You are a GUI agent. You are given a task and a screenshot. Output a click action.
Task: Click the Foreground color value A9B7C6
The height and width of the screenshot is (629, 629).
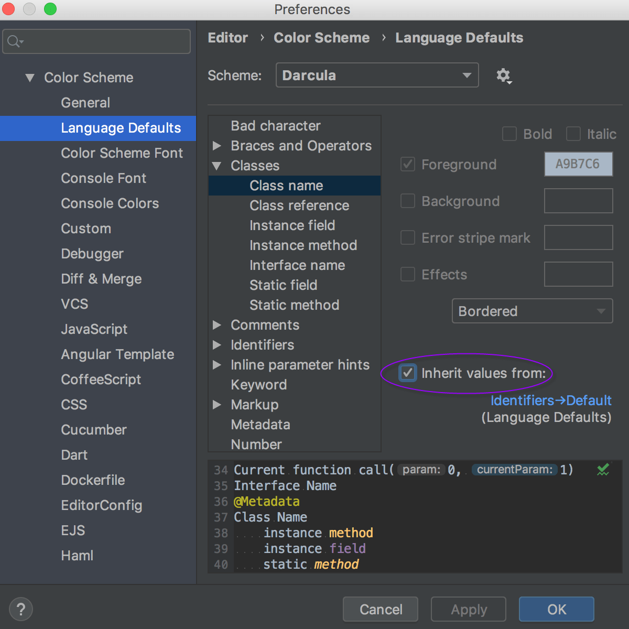[x=578, y=164]
